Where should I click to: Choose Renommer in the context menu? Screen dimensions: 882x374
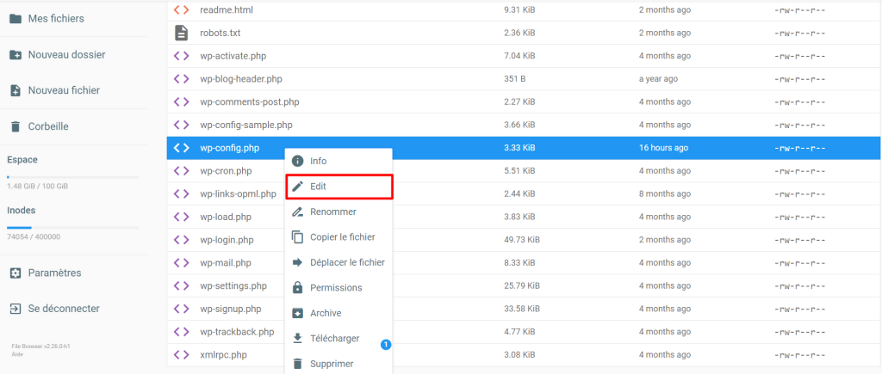pyautogui.click(x=338, y=212)
